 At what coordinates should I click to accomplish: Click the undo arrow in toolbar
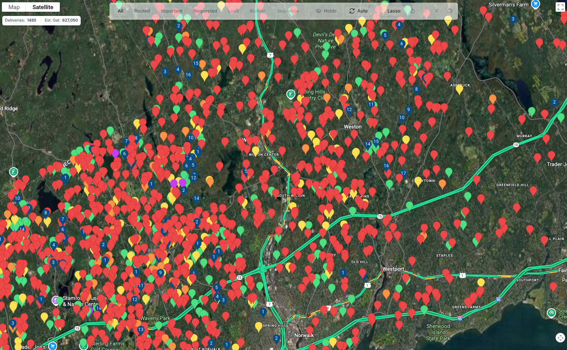(412, 11)
